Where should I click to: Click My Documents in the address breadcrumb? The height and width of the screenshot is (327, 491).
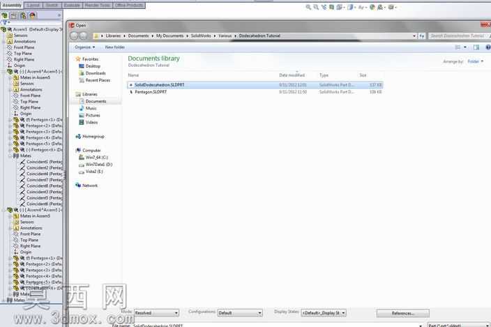point(169,36)
